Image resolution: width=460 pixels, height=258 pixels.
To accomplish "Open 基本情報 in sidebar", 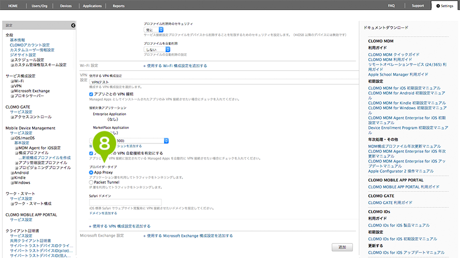I will (17, 40).
